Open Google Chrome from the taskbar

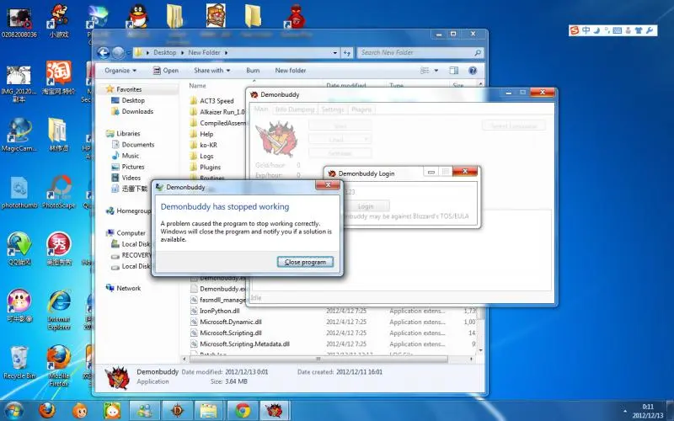[243, 410]
